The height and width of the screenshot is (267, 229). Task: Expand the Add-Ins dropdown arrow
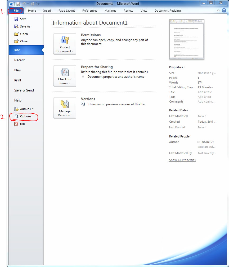pyautogui.click(x=32, y=109)
